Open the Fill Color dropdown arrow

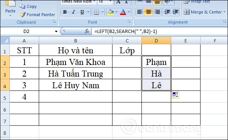[116, 12]
